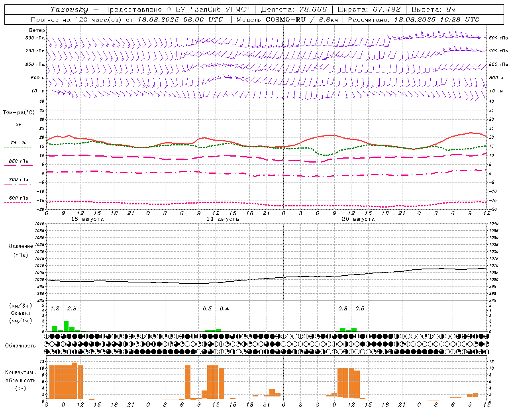Click the Долгота: 78.666 header field
This screenshot has width=510, height=408.
pyautogui.click(x=294, y=10)
